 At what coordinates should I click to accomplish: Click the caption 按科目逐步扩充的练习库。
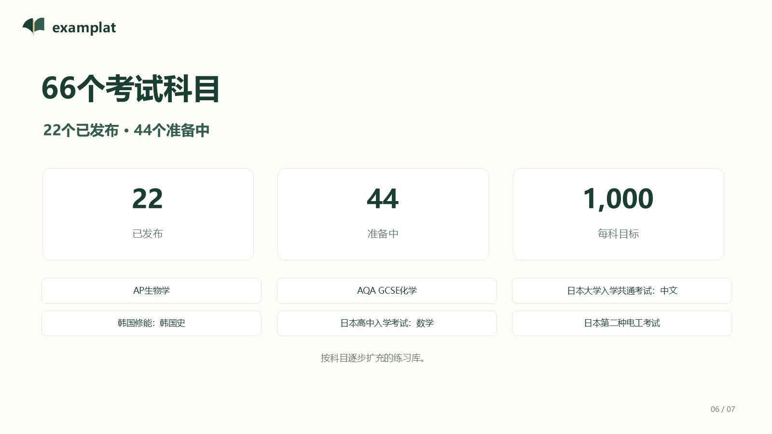[x=373, y=358]
